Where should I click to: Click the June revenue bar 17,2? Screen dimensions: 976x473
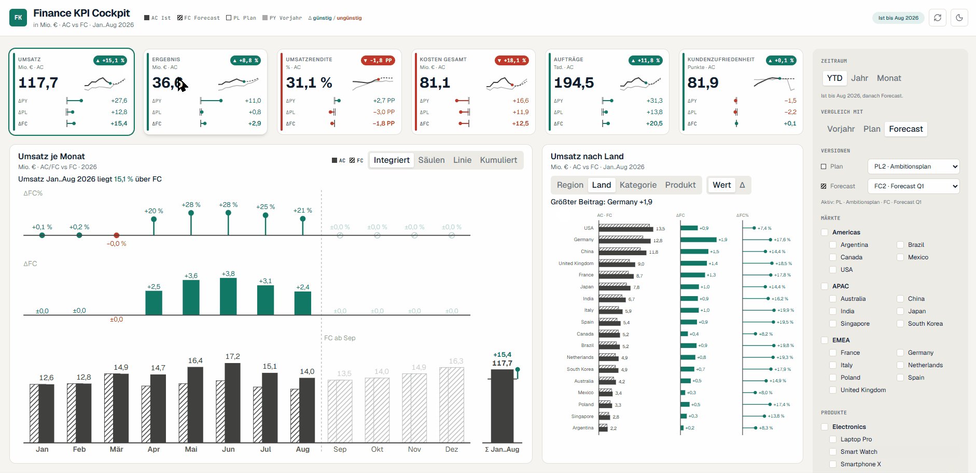click(x=232, y=403)
